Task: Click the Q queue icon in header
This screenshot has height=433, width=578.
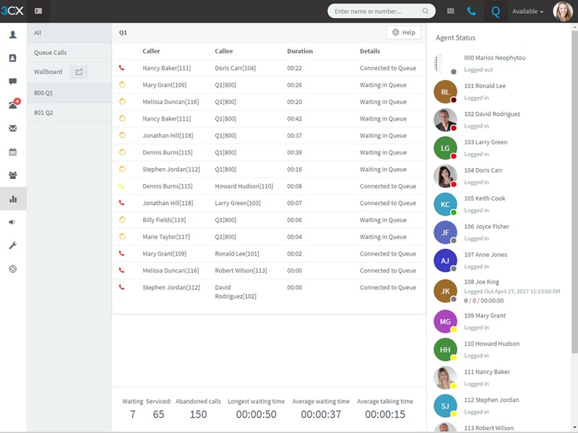Action: 496,12
